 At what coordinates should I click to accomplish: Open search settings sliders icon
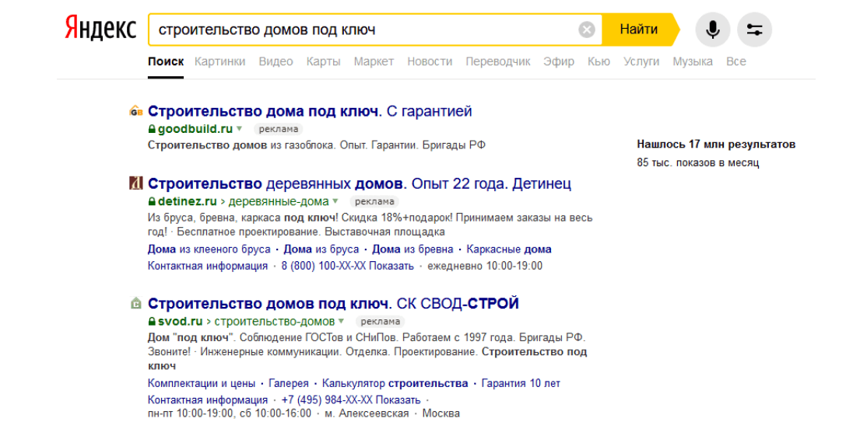(754, 30)
